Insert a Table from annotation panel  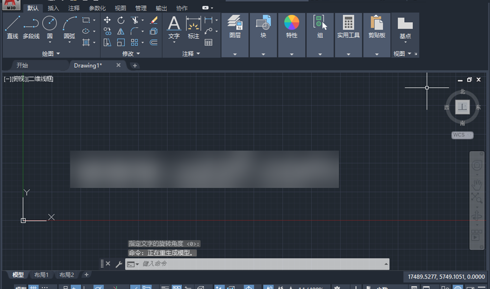coord(208,42)
